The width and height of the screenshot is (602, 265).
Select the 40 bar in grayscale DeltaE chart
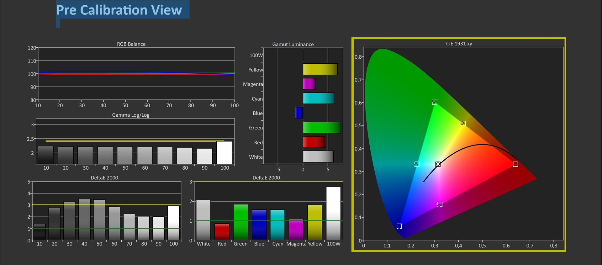coord(84,219)
